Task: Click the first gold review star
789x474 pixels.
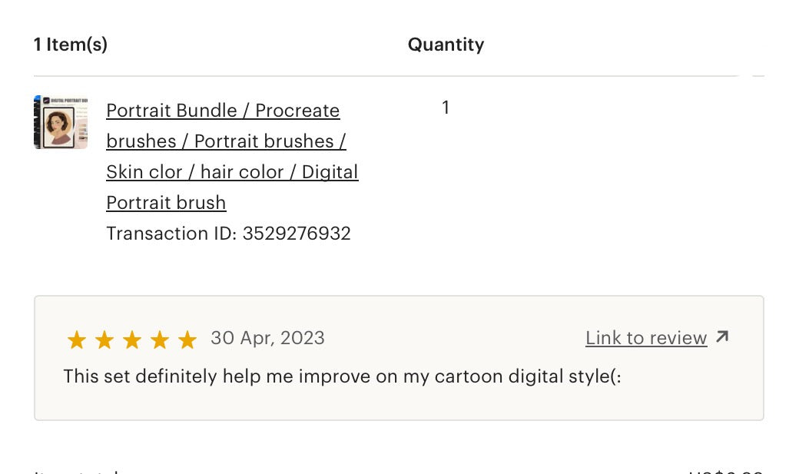Action: point(77,340)
